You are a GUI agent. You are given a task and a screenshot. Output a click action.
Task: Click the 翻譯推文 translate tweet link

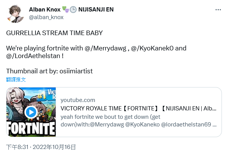[16, 79]
